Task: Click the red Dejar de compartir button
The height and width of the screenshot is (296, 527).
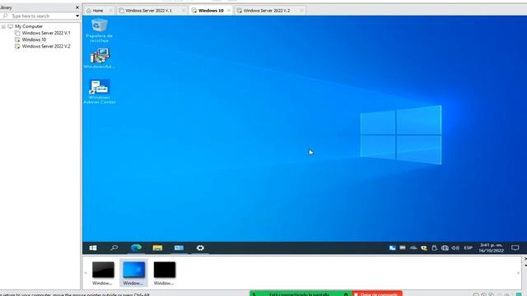Action: 377,294
